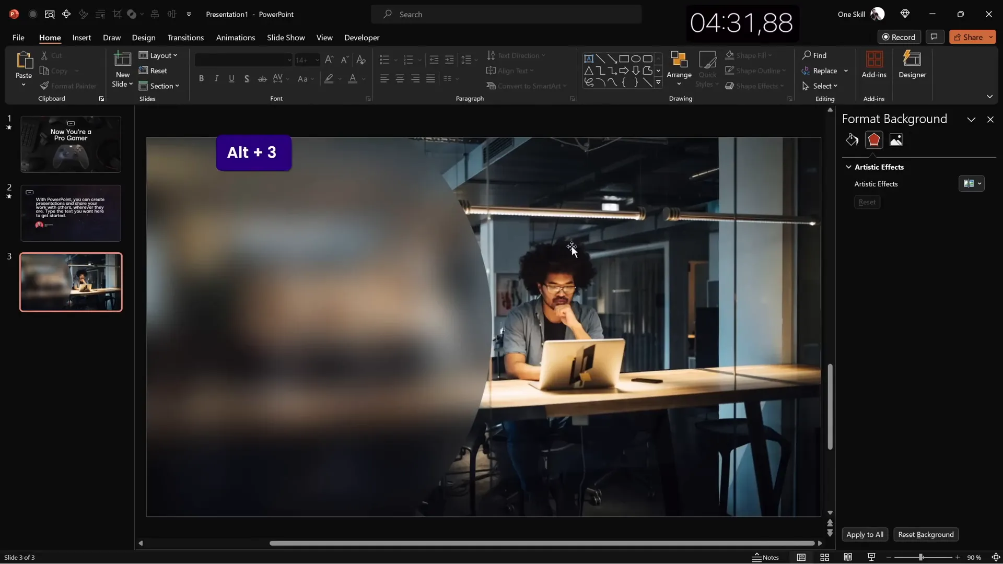Start Slide Show from status bar
Screen dimensions: 1003x564
[871, 557]
